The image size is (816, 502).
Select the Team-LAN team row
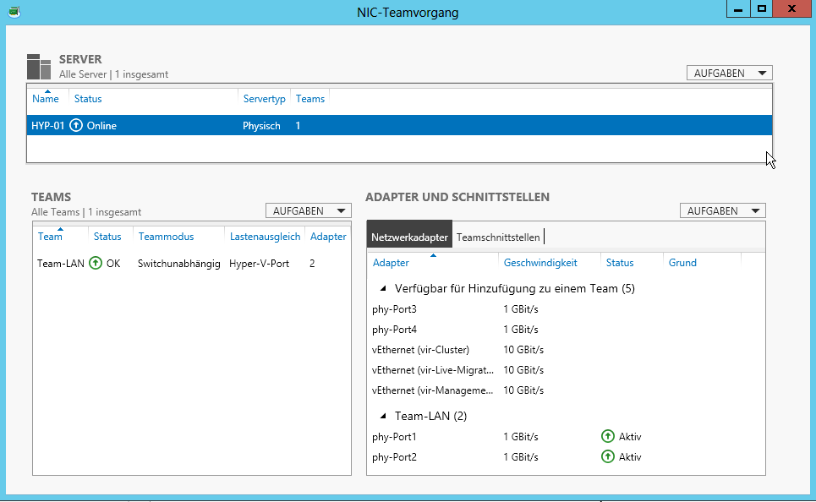pyautogui.click(x=191, y=263)
